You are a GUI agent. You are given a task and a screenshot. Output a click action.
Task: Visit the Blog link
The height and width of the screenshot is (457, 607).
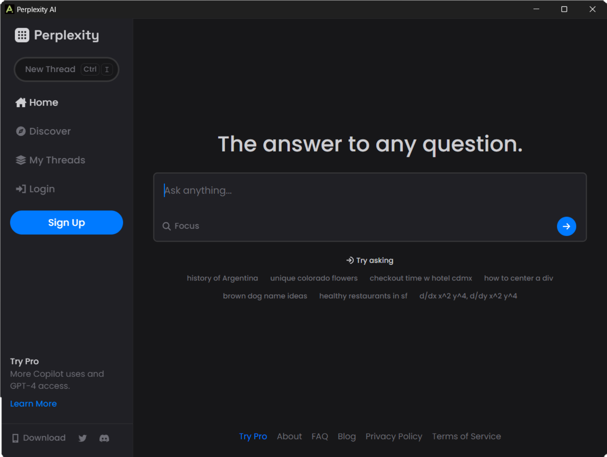[346, 437]
